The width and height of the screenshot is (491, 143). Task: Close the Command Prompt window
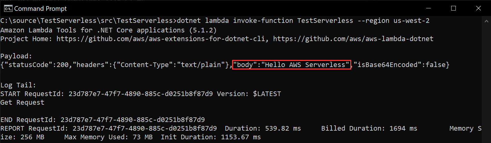[478, 8]
